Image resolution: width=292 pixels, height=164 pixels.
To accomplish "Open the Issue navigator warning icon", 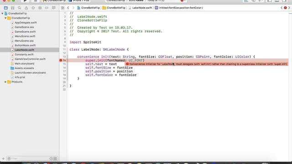I will pyautogui.click(x=26, y=8).
